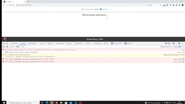Activate the inspect element picker in DevTools
185x104 pixels.
4,43
